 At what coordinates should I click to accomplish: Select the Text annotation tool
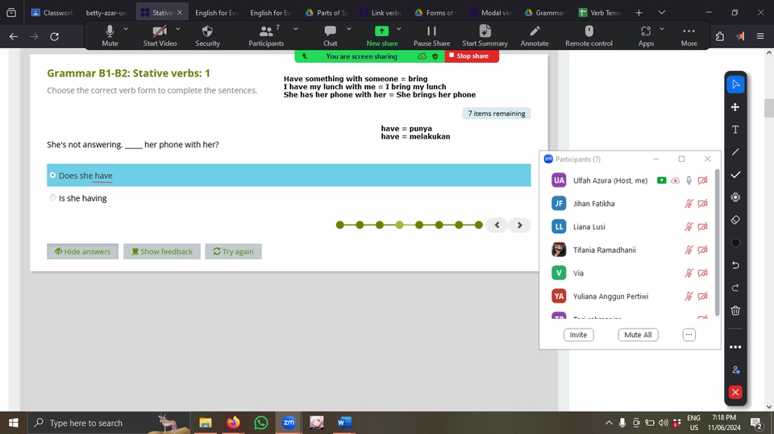click(x=735, y=130)
